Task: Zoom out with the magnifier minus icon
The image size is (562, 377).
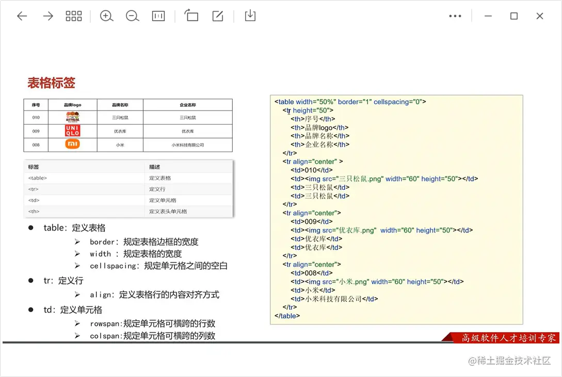Action: coord(132,16)
